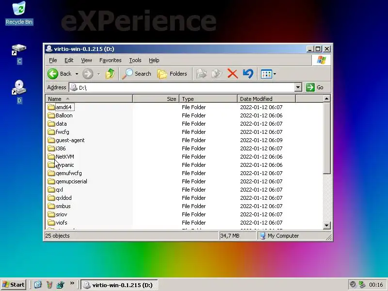Select the guest-agent folder
The height and width of the screenshot is (291, 388).
[66, 140]
